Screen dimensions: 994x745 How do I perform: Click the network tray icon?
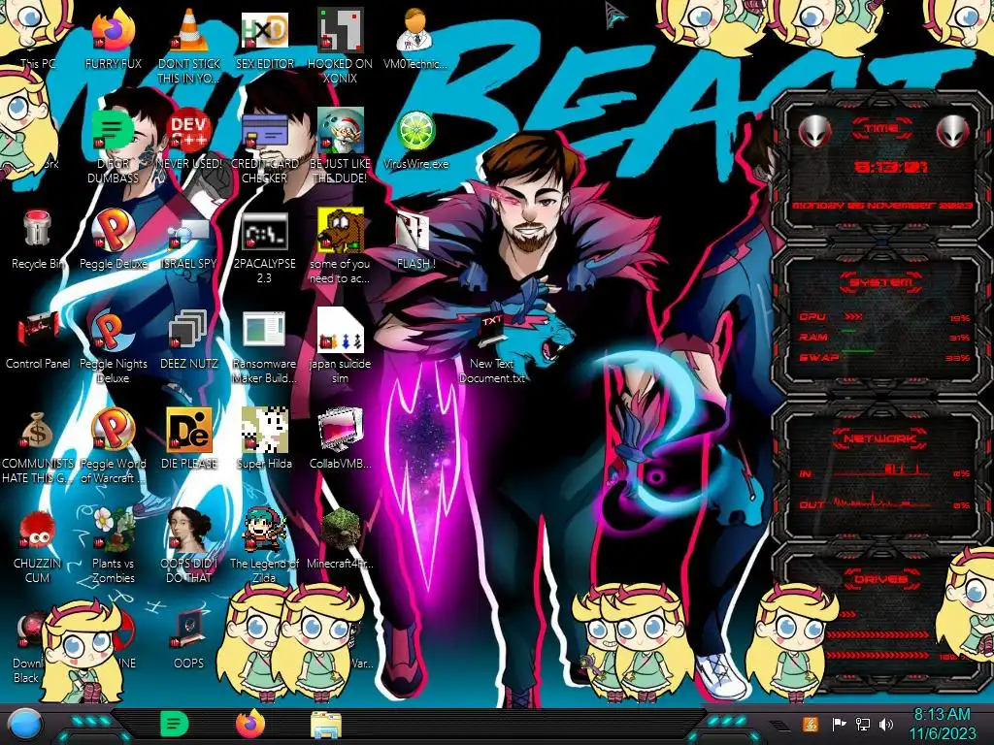863,724
